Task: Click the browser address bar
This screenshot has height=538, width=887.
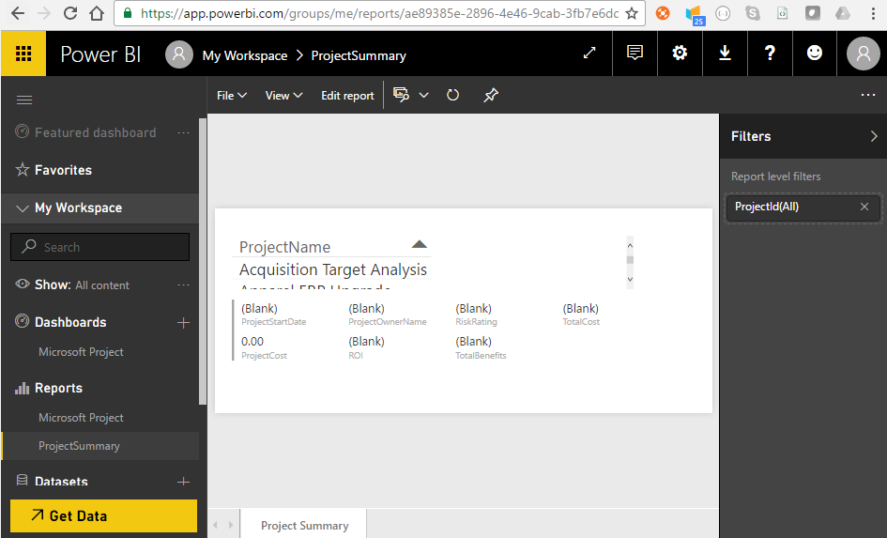Action: coord(379,13)
